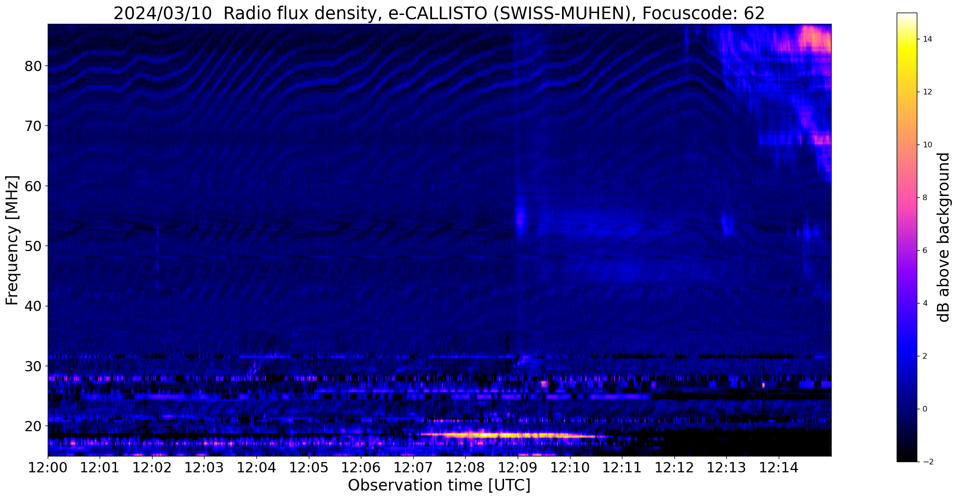Click the 70 MHz frequency tick label
Screen dimensions: 958x499
(x=33, y=126)
